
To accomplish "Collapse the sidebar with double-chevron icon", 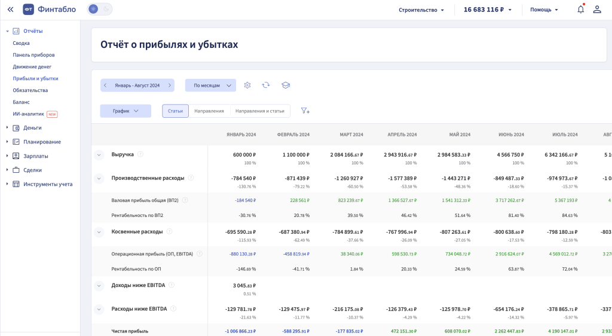I will pos(11,10).
